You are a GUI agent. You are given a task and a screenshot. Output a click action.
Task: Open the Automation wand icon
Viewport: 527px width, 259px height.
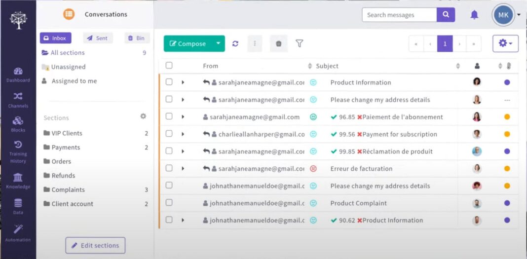pos(18,229)
